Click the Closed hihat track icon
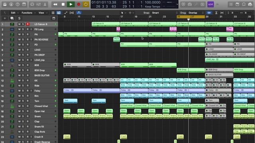Image resolution: width=255 pixels, height=143 pixels. point(12,106)
